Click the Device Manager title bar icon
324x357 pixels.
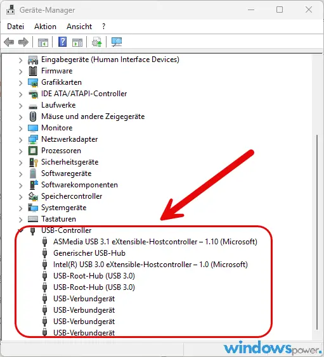(x=11, y=9)
